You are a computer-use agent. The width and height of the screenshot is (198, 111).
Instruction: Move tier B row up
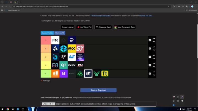154,55
